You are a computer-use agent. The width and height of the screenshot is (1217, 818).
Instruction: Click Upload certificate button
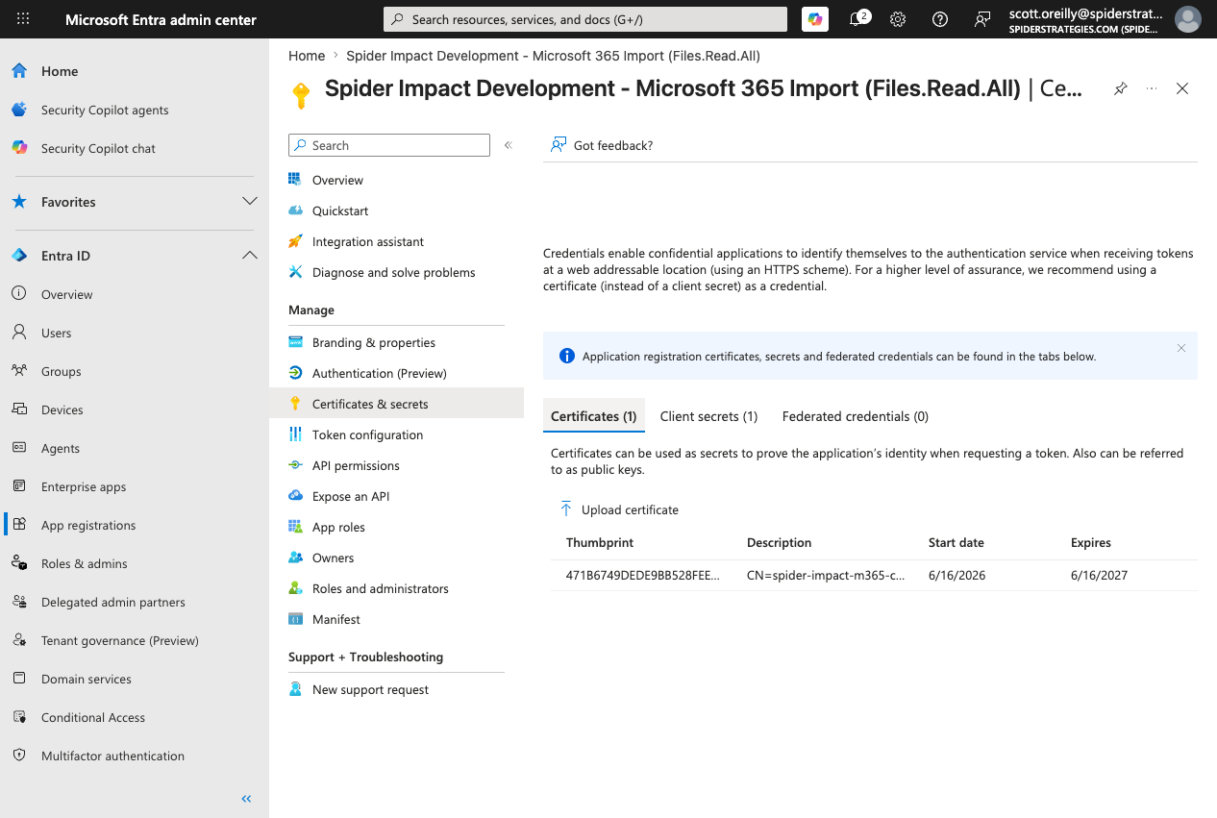coord(619,509)
